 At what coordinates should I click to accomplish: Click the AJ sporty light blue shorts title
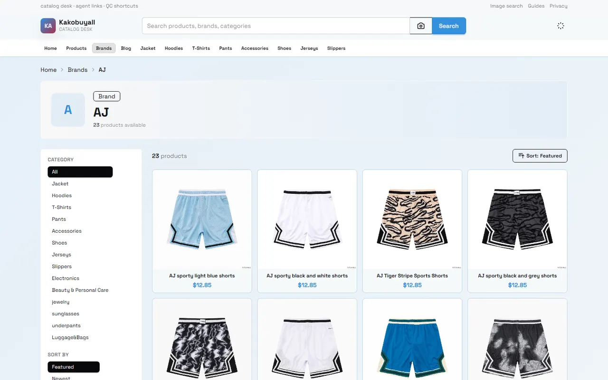202,276
